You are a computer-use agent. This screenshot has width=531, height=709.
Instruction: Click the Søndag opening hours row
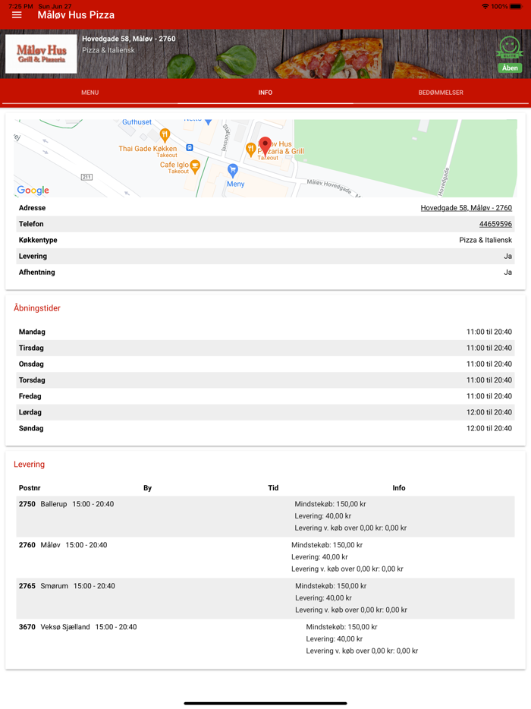(x=265, y=428)
